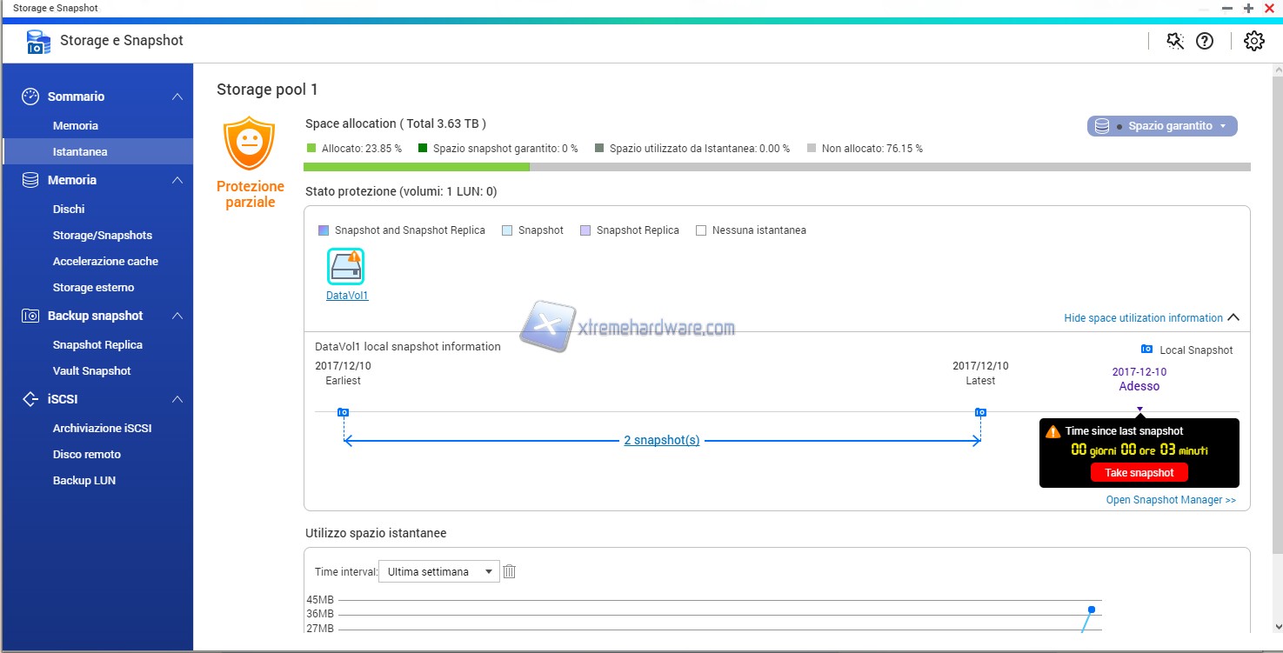Select Storage/Snapshots in the sidebar
Image resolution: width=1283 pixels, height=653 pixels.
coord(102,235)
